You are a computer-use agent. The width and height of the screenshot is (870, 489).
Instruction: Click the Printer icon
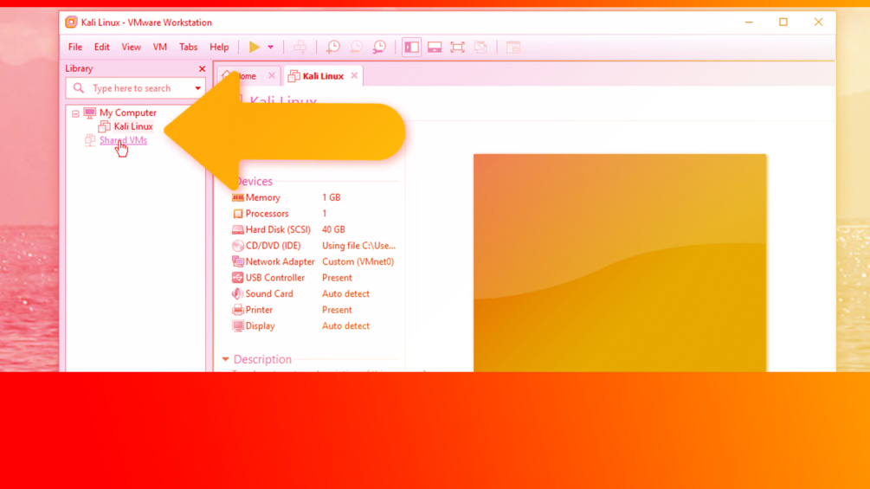(237, 310)
